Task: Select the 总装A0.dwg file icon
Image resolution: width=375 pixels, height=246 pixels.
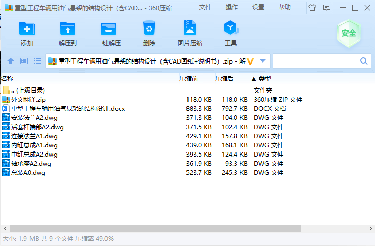Action: tap(6, 172)
